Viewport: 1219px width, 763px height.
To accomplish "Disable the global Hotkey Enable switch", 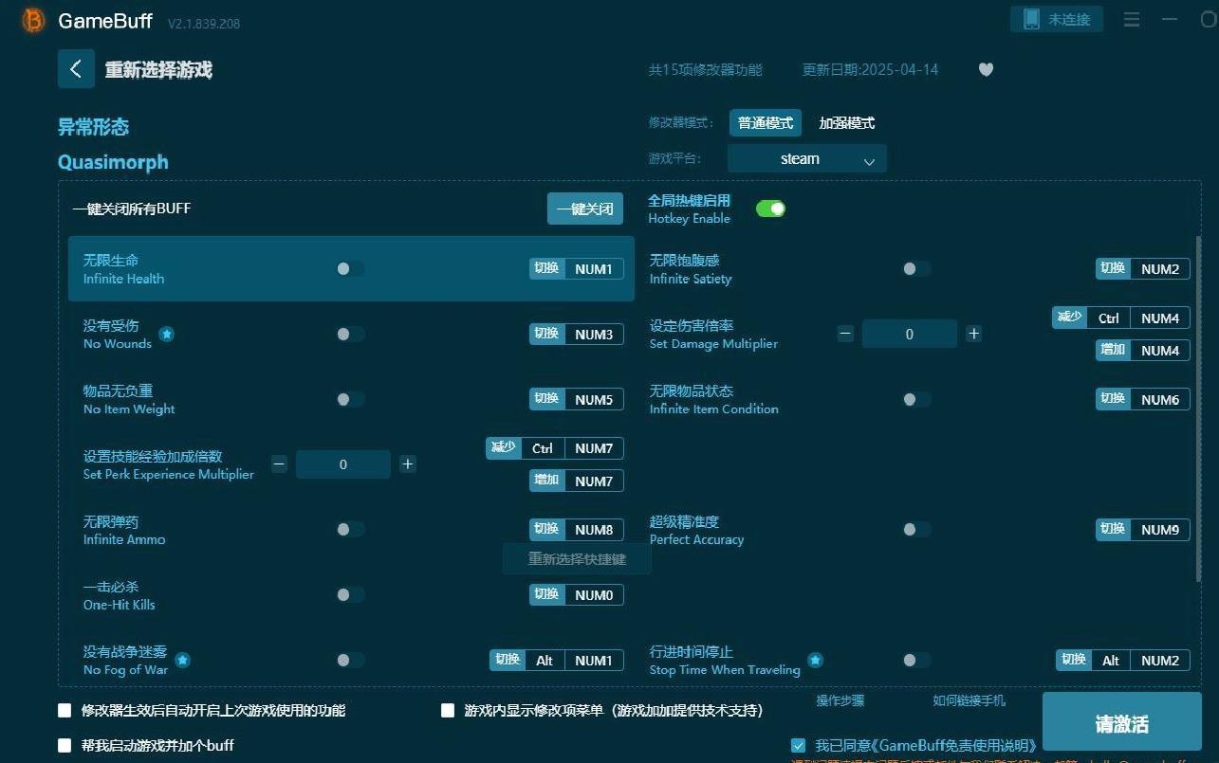I will [770, 209].
